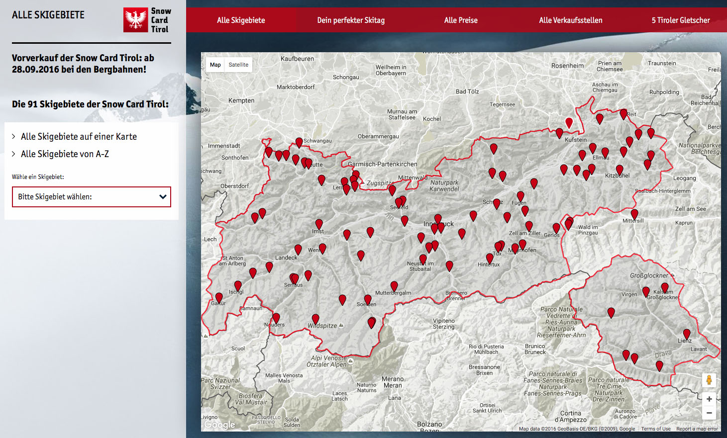Screen dimensions: 727x438
Task: Go to 'Dein perfekter Skitag' menu
Action: [351, 20]
